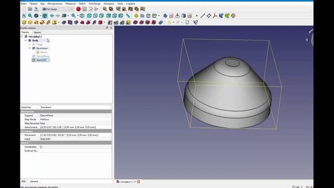Open the Инструменты menu
334x188 pixels.
coord(55,4)
